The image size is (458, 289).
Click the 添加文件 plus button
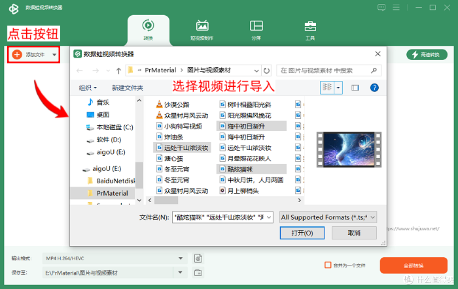coord(17,55)
